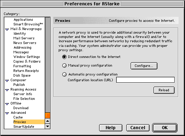Image resolution: width=185 pixels, height=136 pixels.
Task: Select Identity category
Action: click(x=20, y=34)
